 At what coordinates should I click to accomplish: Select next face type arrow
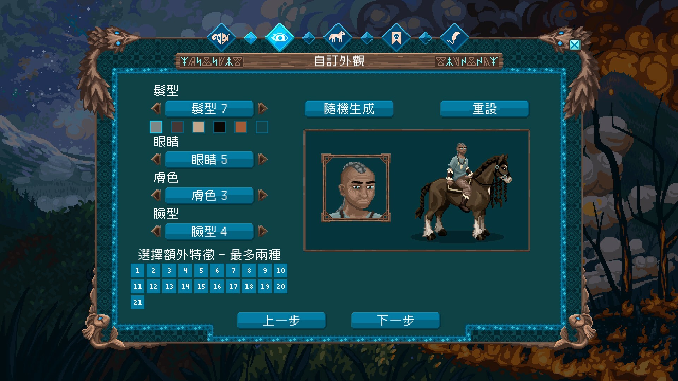pyautogui.click(x=262, y=231)
